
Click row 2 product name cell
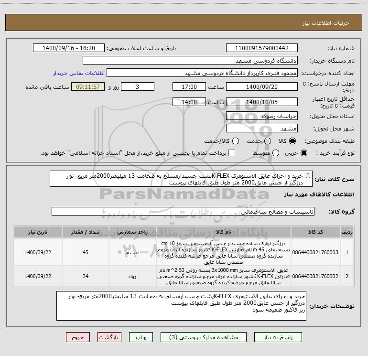(x=224, y=276)
